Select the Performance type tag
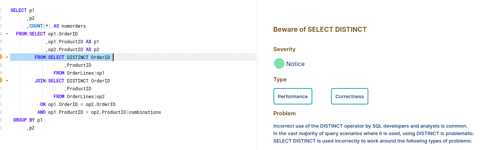This screenshot has width=492, height=150. pos(293,96)
